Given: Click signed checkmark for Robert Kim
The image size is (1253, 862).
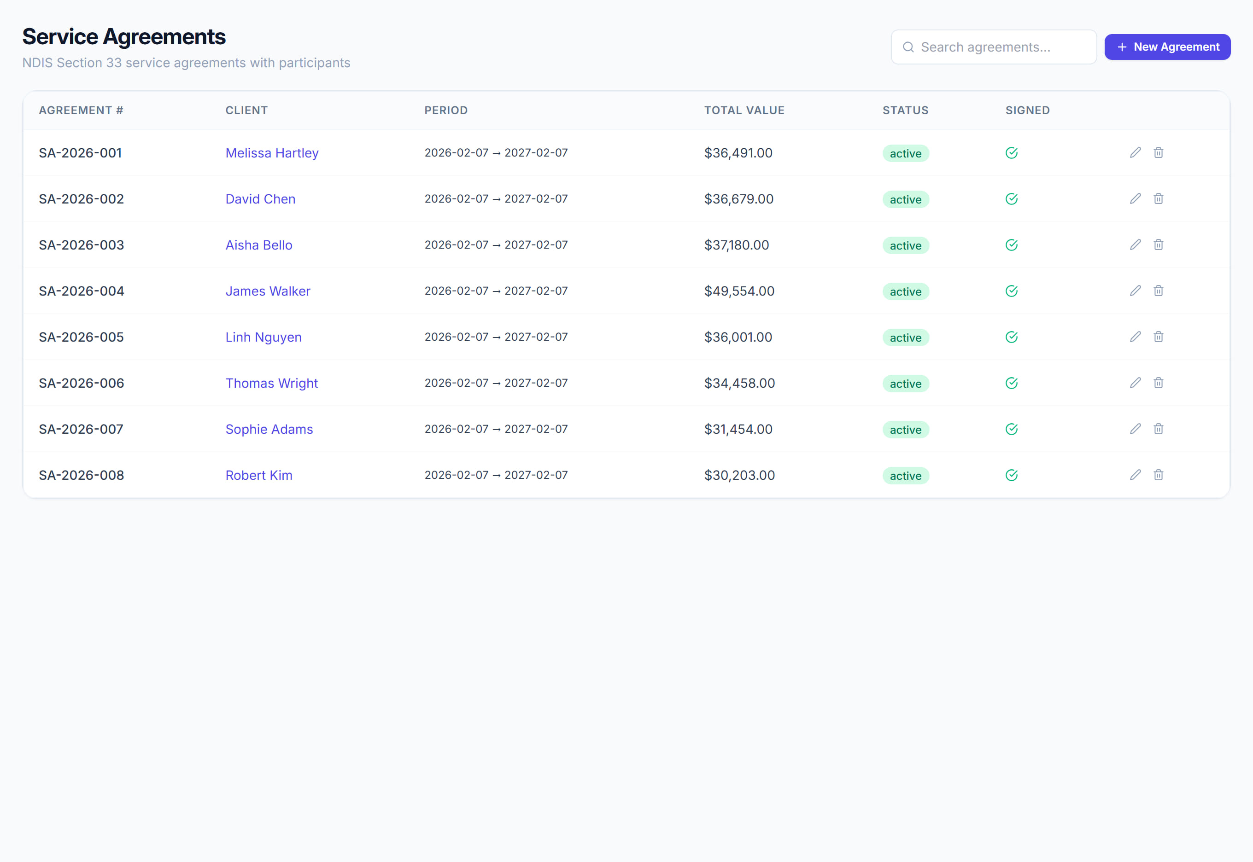Looking at the screenshot, I should coord(1012,475).
